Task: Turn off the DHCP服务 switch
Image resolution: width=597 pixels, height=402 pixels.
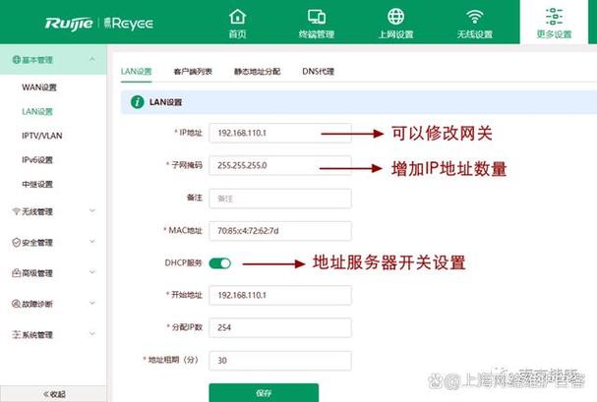Action: pos(220,263)
